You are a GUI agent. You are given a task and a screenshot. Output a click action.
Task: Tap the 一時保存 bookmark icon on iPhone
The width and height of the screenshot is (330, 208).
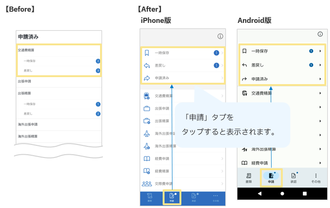(147, 53)
